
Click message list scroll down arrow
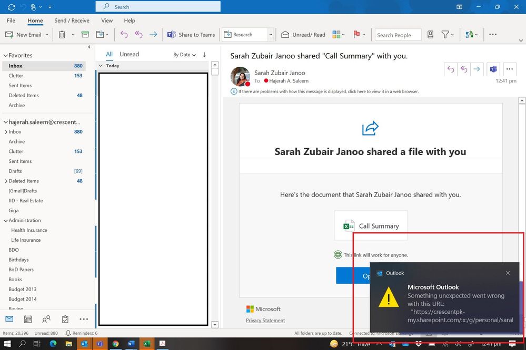215,325
